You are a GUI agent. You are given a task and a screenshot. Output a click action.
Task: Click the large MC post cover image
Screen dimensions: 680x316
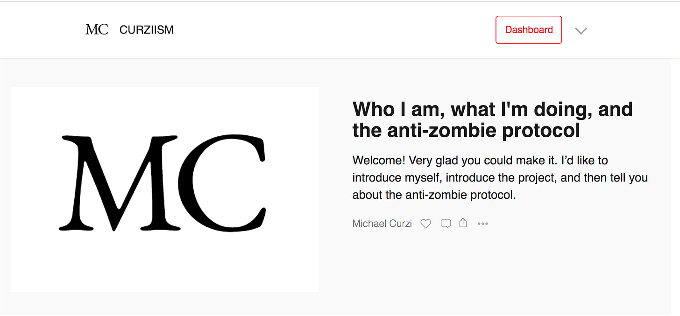[165, 190]
